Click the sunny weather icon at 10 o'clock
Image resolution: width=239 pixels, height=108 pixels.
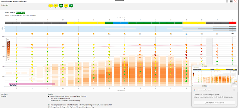(63, 34)
